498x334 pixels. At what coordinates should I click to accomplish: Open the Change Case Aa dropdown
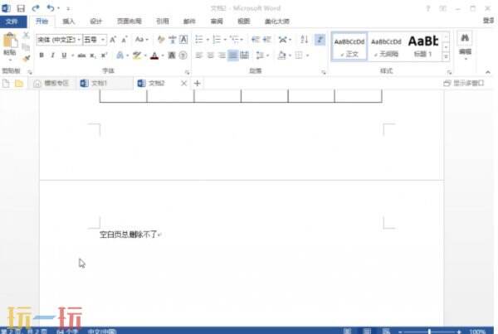[x=141, y=39]
